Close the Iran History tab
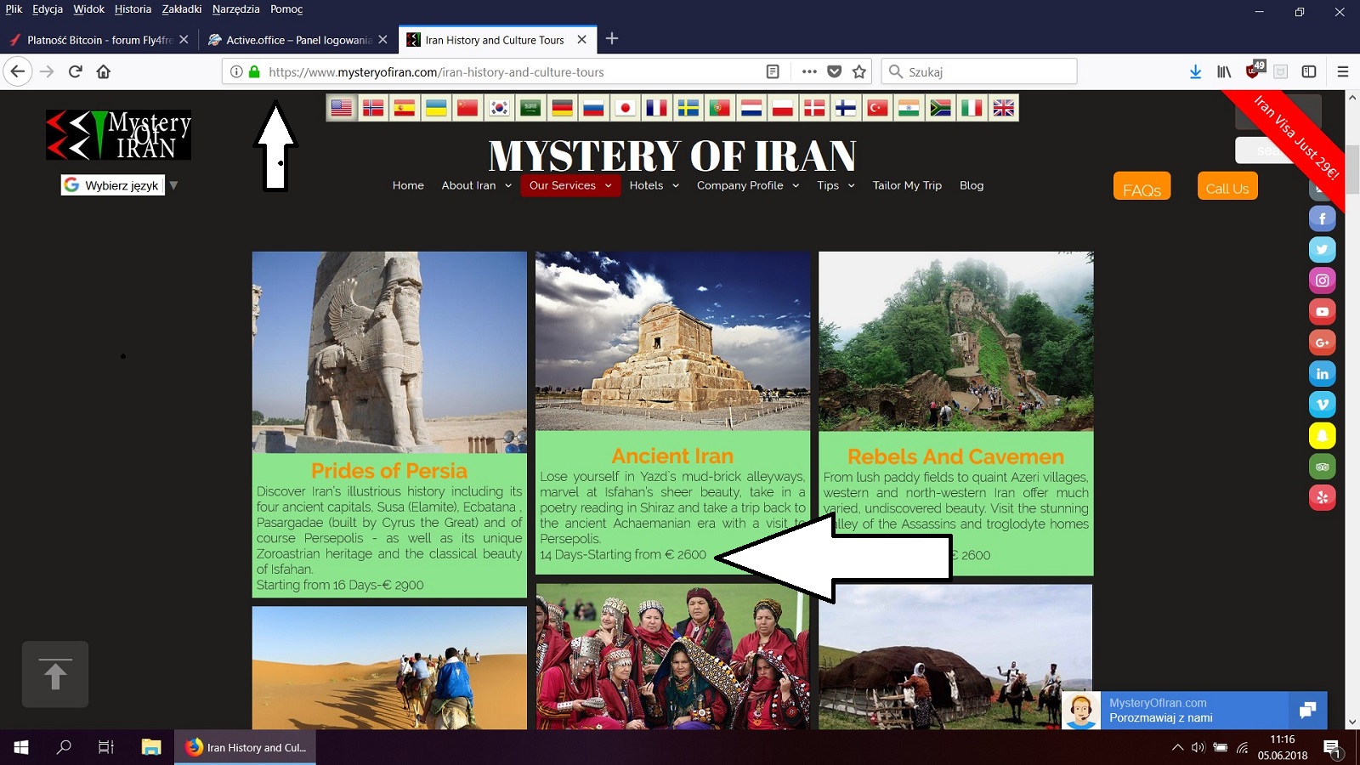Screen dimensions: 1360x765 tap(581, 40)
